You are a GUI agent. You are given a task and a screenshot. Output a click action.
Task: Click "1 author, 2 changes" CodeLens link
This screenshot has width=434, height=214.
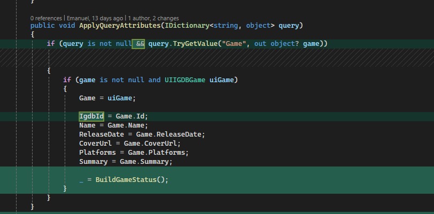153,18
